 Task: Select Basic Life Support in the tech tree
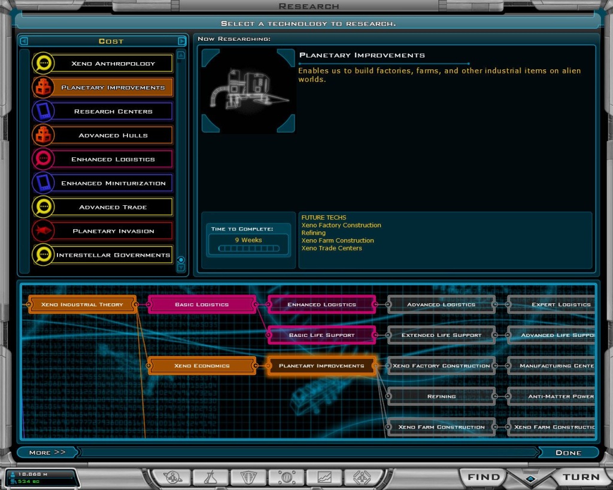[x=321, y=335]
